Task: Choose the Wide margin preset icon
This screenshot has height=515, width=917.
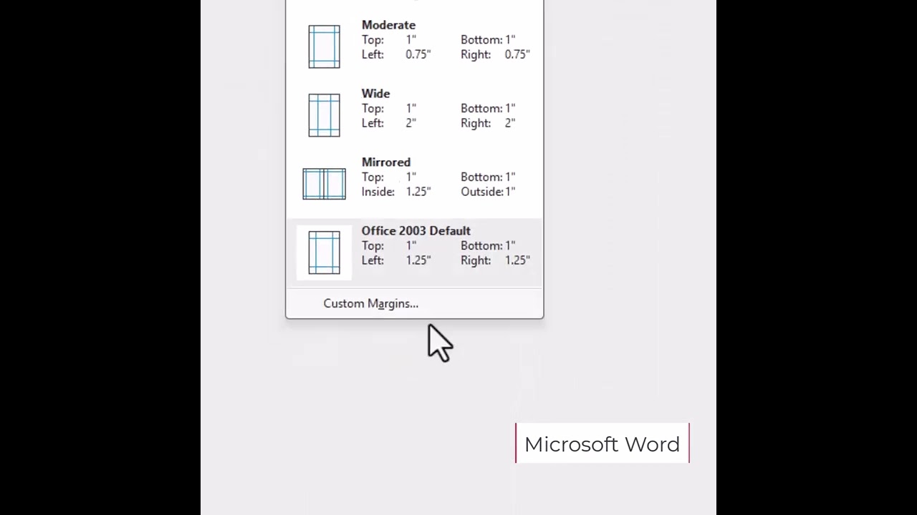Action: pyautogui.click(x=324, y=115)
